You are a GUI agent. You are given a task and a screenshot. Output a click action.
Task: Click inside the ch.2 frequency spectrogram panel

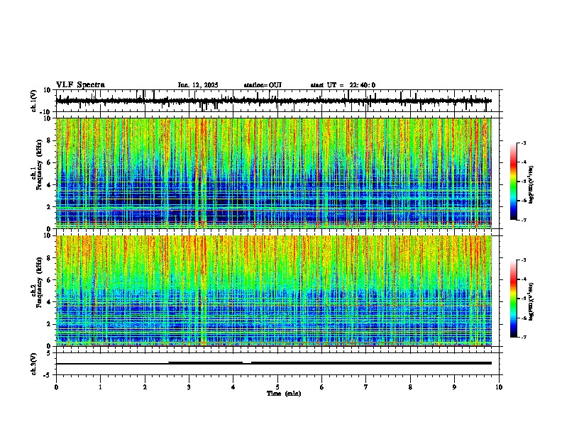click(x=273, y=291)
